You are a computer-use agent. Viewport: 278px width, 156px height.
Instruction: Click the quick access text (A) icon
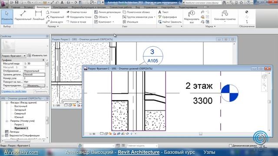62,3
